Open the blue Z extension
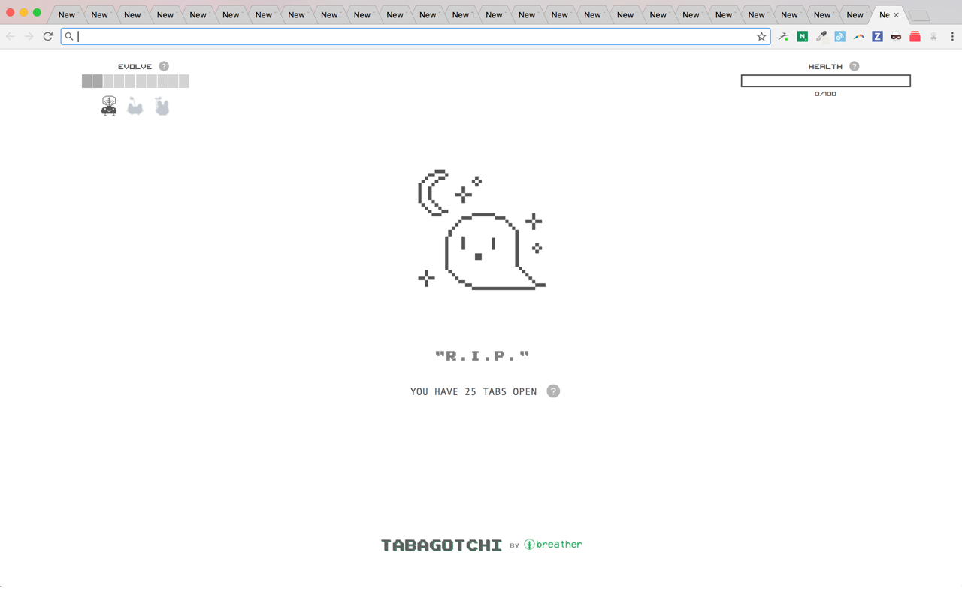 [877, 36]
